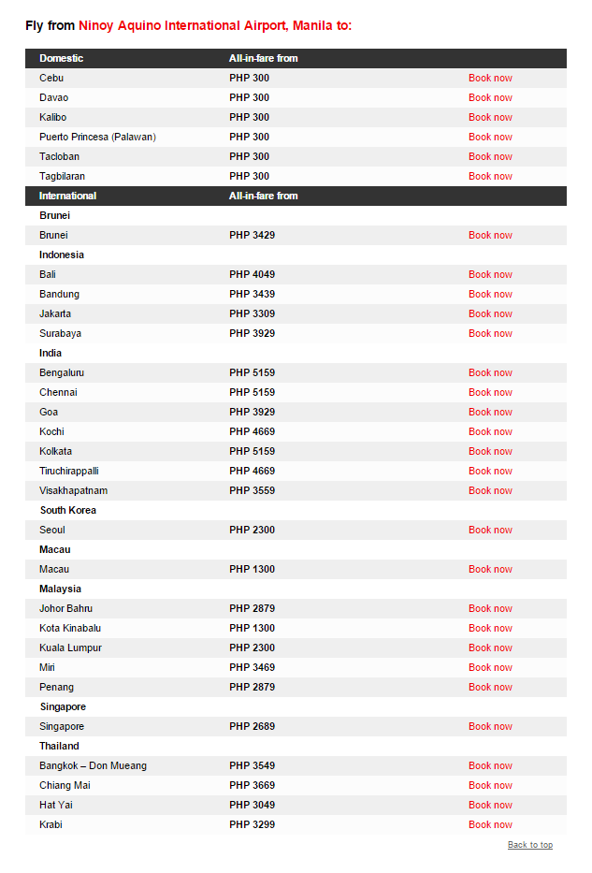Viewport: 592px width, 873px height.
Task: Click Book now for Macau
Action: [x=490, y=570]
